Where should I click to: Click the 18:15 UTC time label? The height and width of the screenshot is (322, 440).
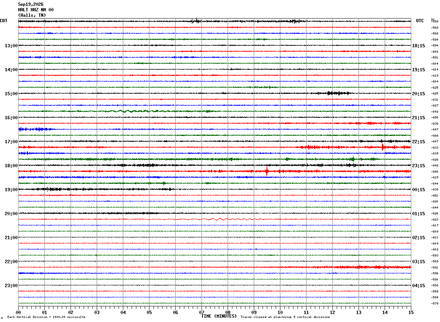click(419, 46)
